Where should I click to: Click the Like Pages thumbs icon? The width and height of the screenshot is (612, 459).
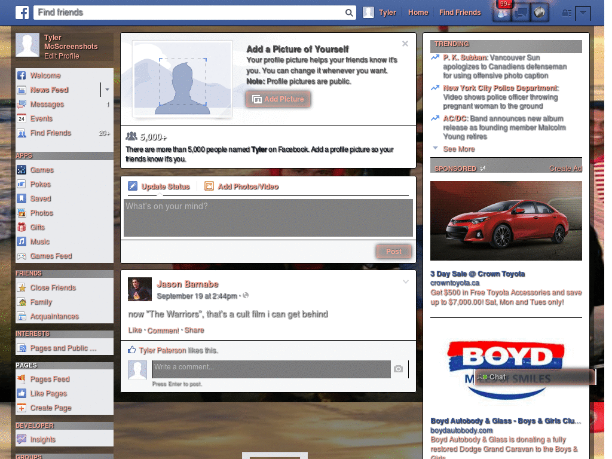pyautogui.click(x=22, y=393)
